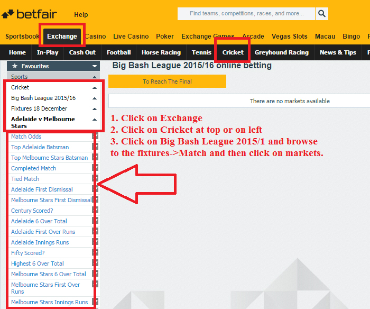This screenshot has width=370, height=309.
Task: Open the Football section
Action: pos(119,52)
